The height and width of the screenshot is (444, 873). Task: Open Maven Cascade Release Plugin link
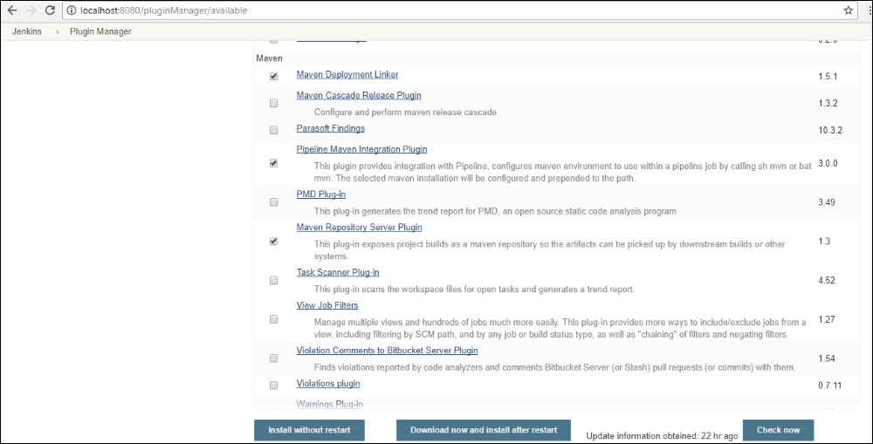(x=359, y=96)
